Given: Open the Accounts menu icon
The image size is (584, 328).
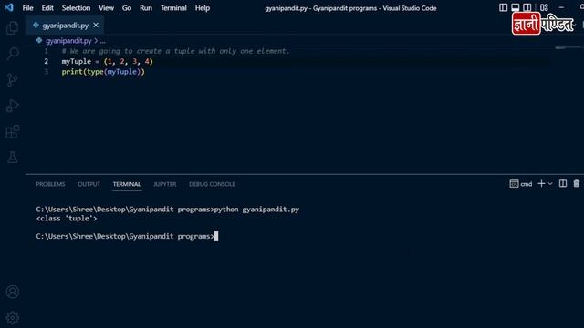Looking at the screenshot, I should (x=13, y=292).
